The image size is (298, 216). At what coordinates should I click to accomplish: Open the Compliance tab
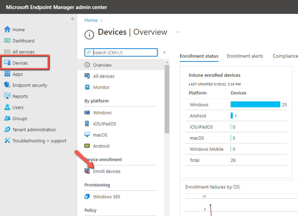click(285, 56)
